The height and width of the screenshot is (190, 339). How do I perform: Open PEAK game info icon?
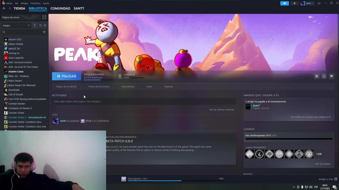(x=324, y=76)
